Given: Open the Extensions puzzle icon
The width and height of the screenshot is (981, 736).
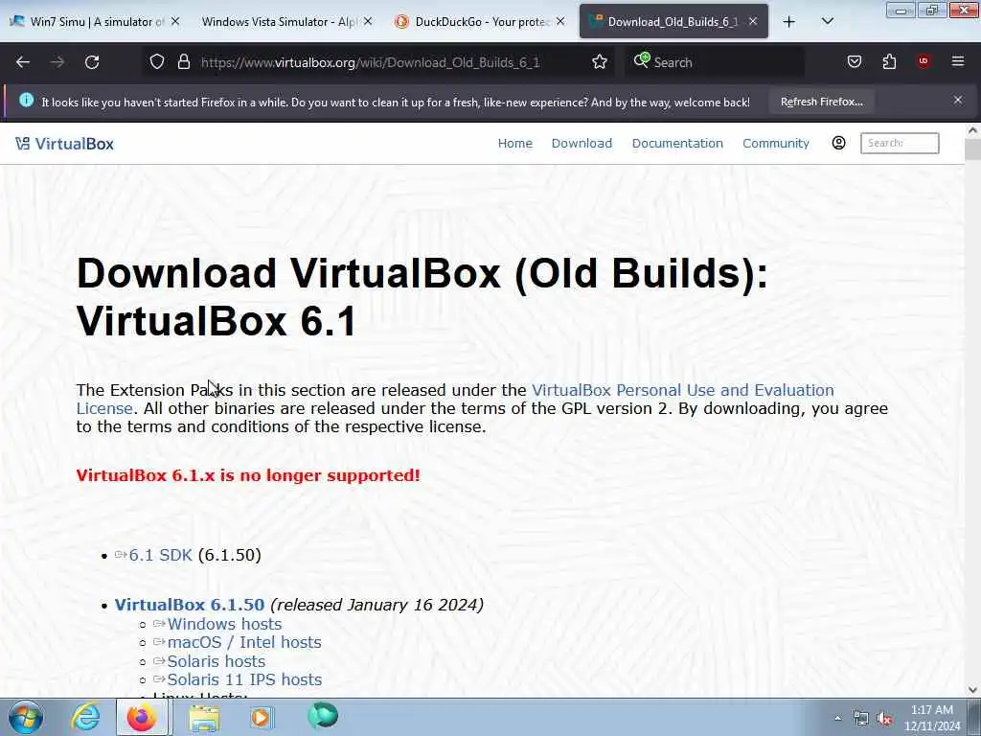Looking at the screenshot, I should [889, 62].
